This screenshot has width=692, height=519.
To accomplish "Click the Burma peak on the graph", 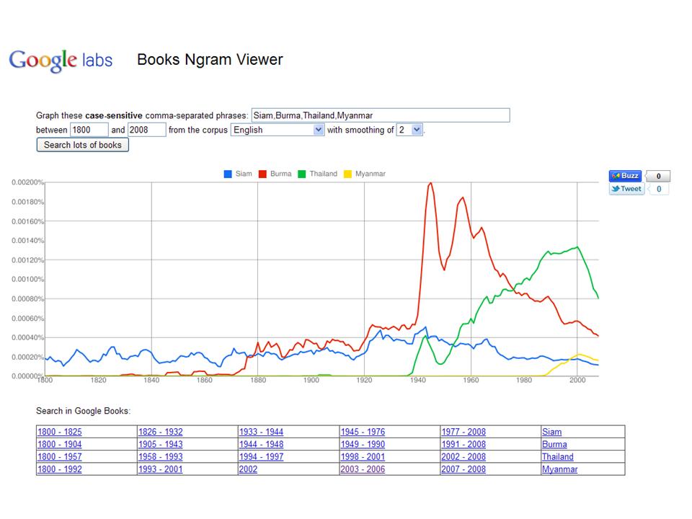I will click(430, 184).
